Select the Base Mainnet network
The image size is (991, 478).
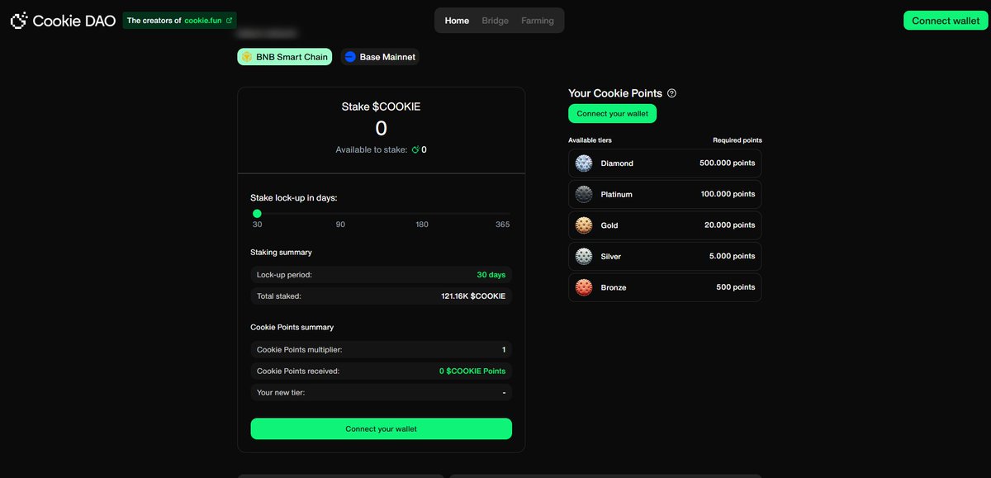coord(380,57)
